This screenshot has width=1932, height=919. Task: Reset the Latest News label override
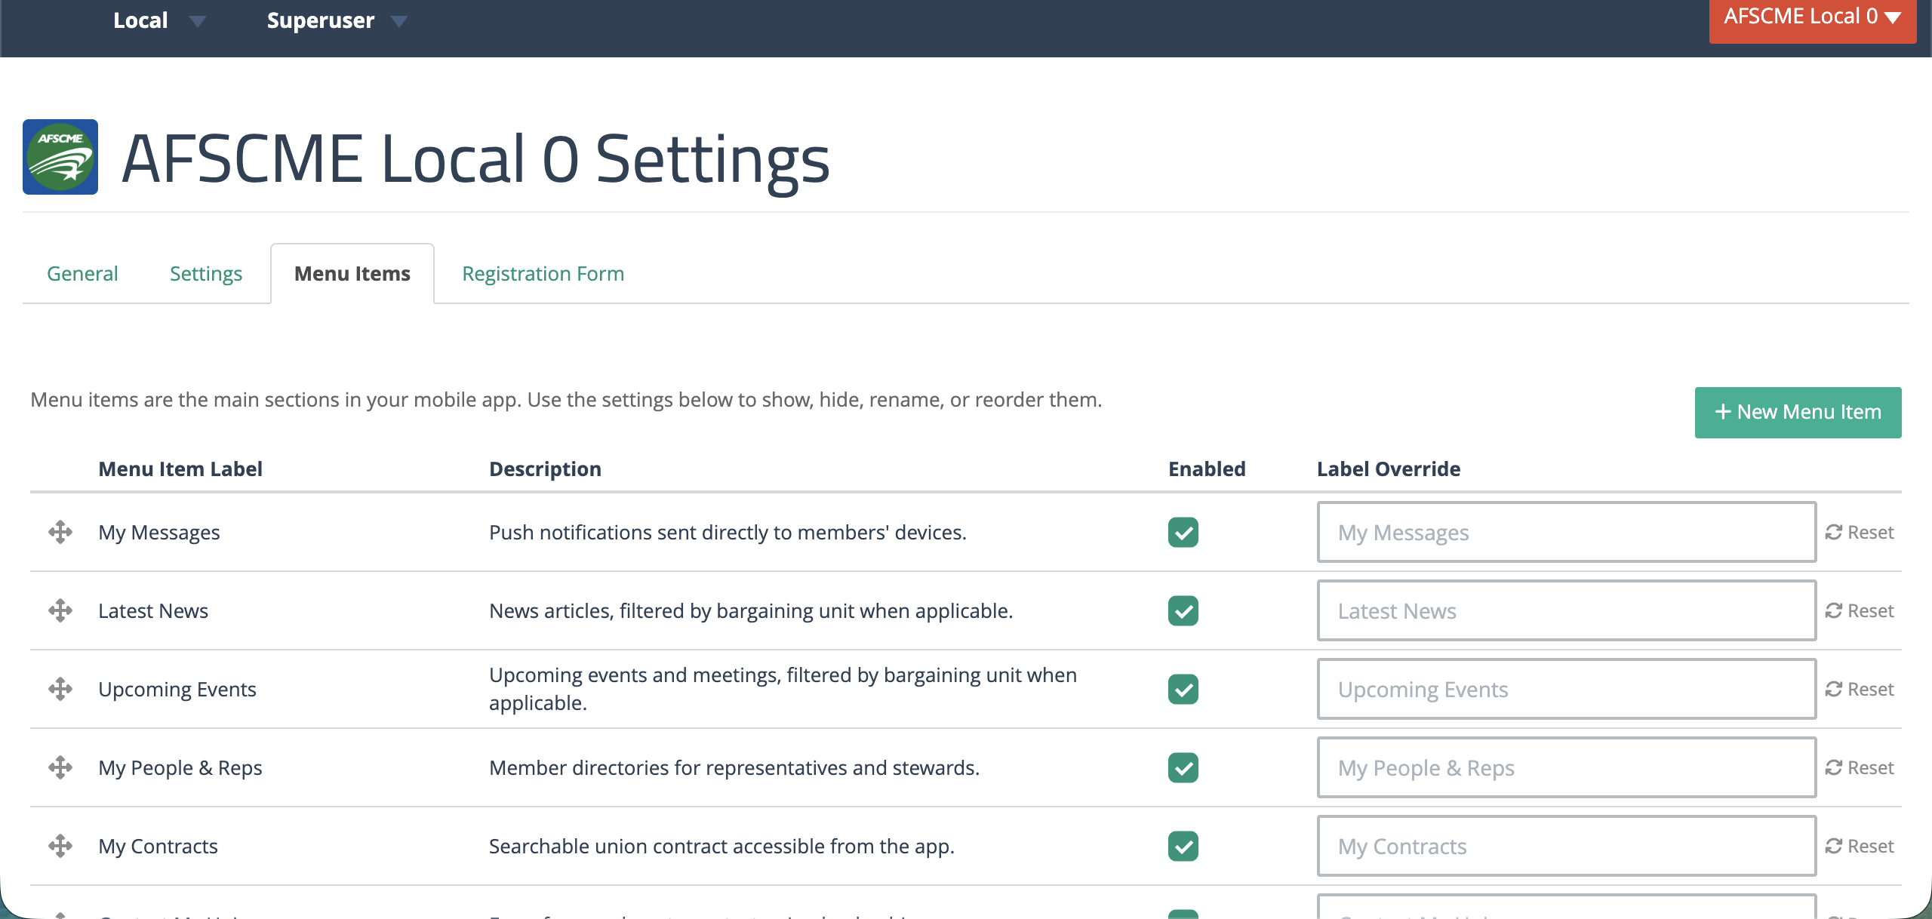(1860, 610)
